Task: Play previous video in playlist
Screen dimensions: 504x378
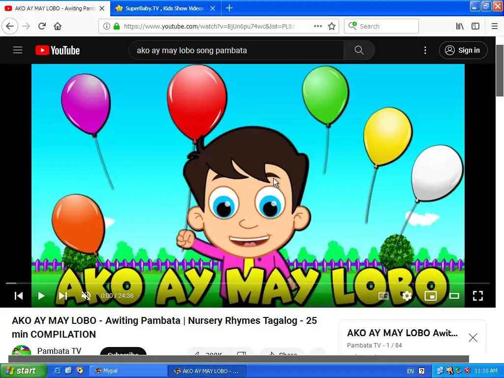Action: 19,296
